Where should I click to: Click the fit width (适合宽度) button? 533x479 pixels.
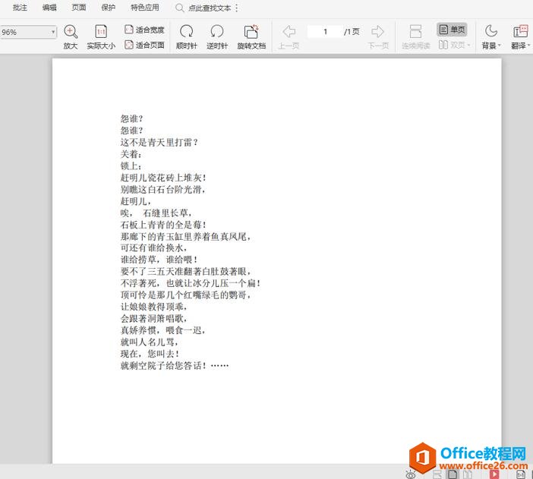click(144, 30)
